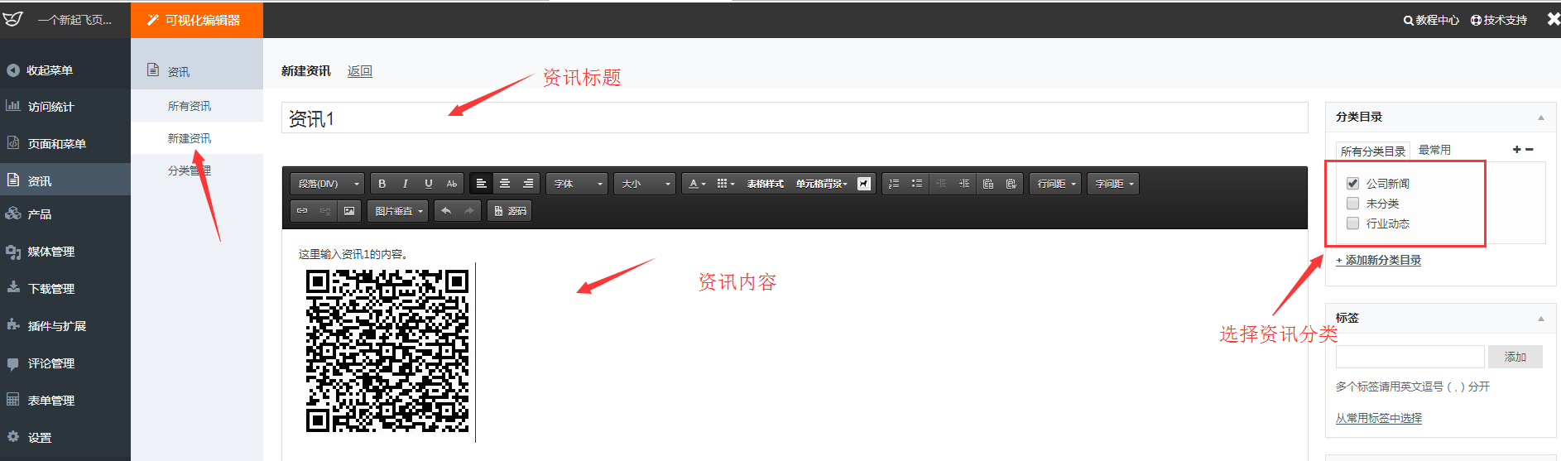Close the editor with X icon
Image resolution: width=1561 pixels, height=461 pixels.
coord(1553,19)
